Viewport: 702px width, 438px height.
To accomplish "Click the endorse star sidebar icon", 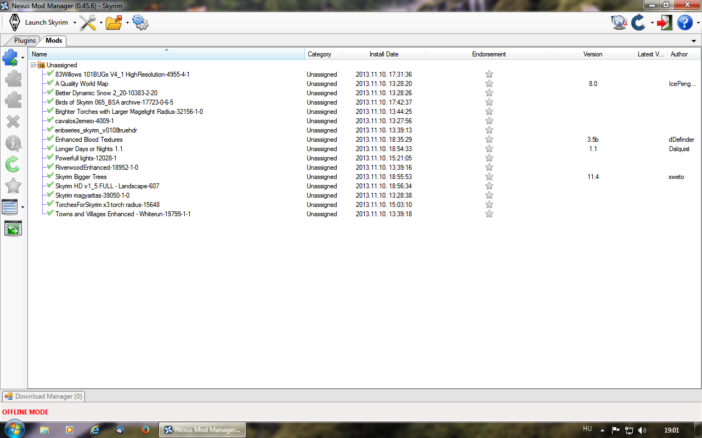I will (x=13, y=186).
